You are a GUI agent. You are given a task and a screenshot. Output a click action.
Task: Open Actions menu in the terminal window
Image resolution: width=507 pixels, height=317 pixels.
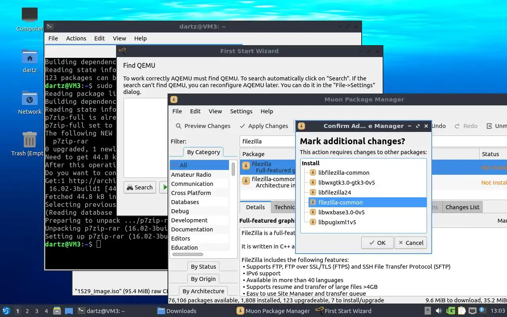click(x=76, y=38)
